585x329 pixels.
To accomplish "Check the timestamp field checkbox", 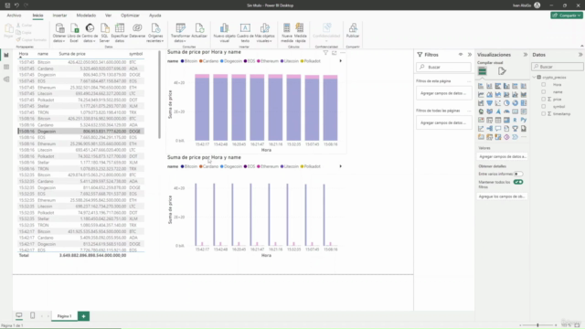I will pyautogui.click(x=543, y=113).
